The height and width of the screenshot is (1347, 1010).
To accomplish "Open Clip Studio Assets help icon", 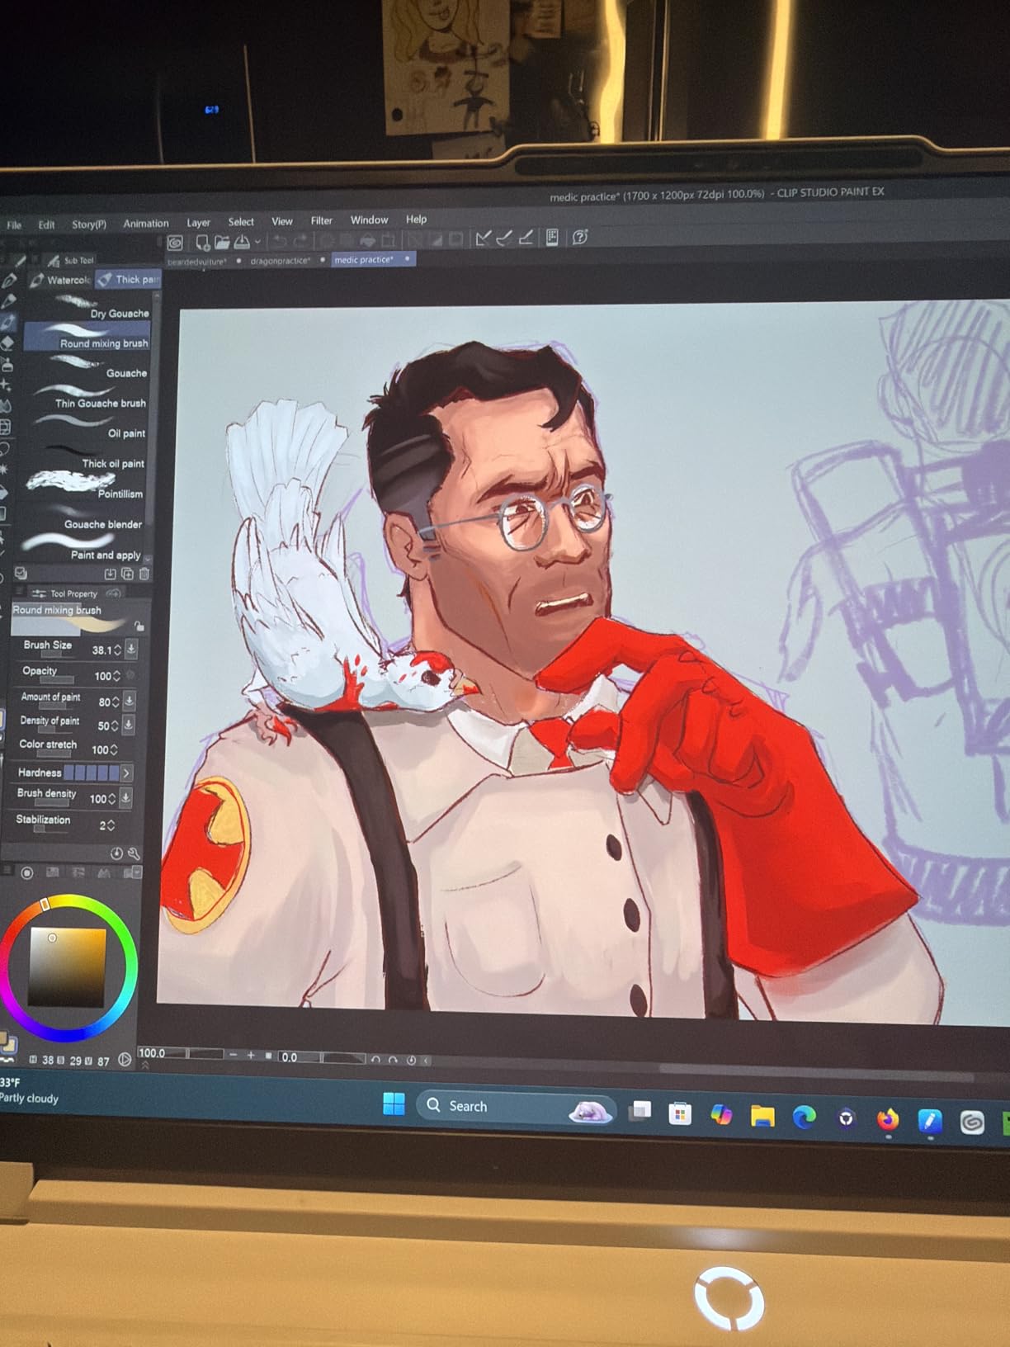I will pos(580,237).
